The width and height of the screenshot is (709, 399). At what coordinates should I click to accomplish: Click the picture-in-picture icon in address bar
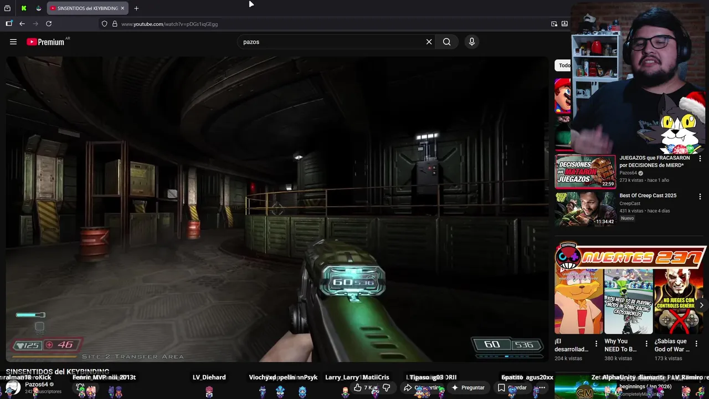[x=554, y=24]
